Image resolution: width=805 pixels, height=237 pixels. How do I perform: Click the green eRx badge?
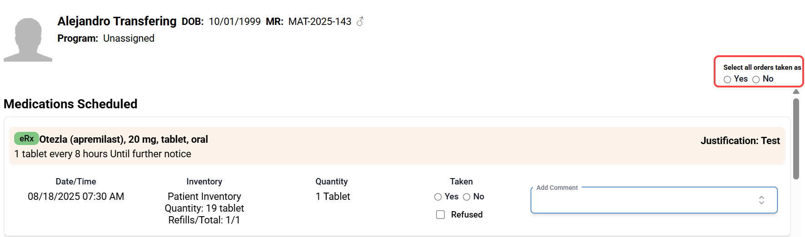click(26, 139)
